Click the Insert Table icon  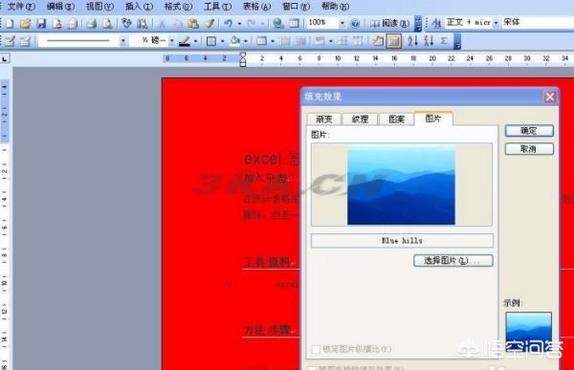tap(261, 41)
